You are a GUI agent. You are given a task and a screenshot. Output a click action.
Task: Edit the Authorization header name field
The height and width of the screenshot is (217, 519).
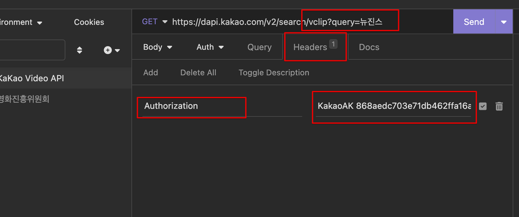point(222,106)
